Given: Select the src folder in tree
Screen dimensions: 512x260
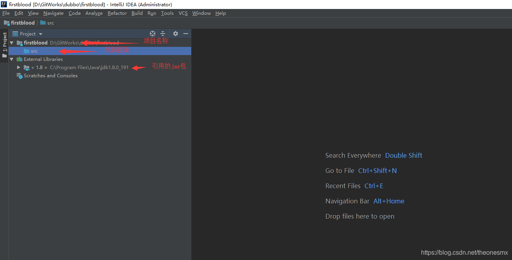Looking at the screenshot, I should [x=100, y=51].
